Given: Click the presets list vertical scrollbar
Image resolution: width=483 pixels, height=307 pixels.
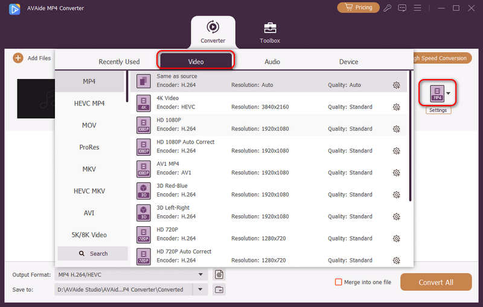Looking at the screenshot, I should click(x=410, y=136).
